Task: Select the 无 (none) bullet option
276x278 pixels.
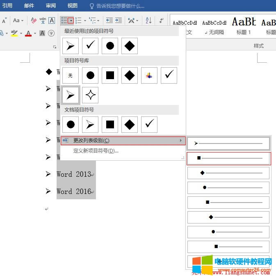Action: point(71,75)
